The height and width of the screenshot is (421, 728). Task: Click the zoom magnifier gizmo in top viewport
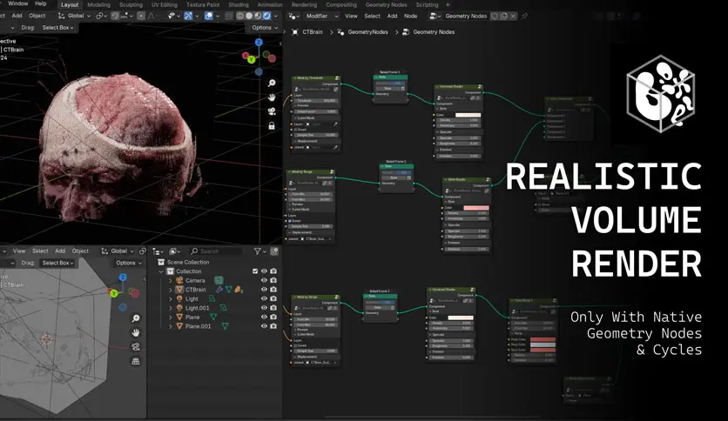(272, 83)
